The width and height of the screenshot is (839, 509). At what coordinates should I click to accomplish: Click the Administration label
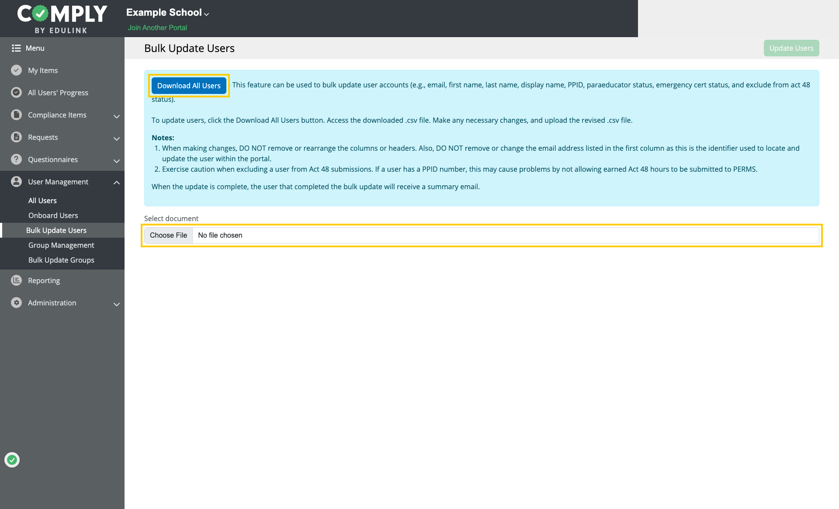click(52, 303)
